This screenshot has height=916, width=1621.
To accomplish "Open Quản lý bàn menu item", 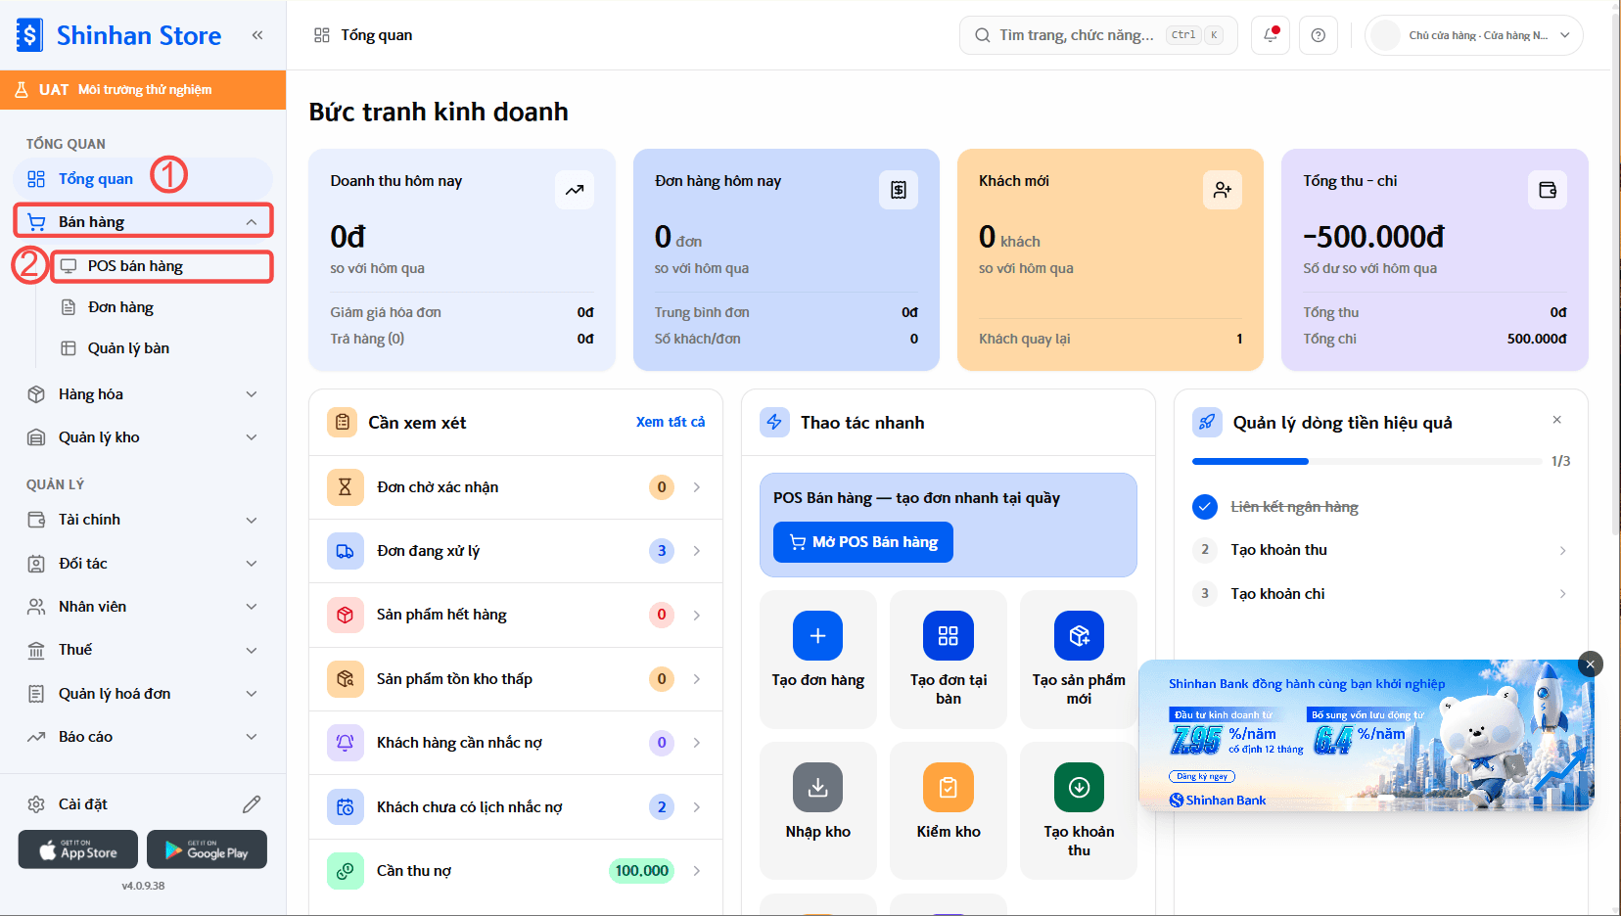I will 162,348.
